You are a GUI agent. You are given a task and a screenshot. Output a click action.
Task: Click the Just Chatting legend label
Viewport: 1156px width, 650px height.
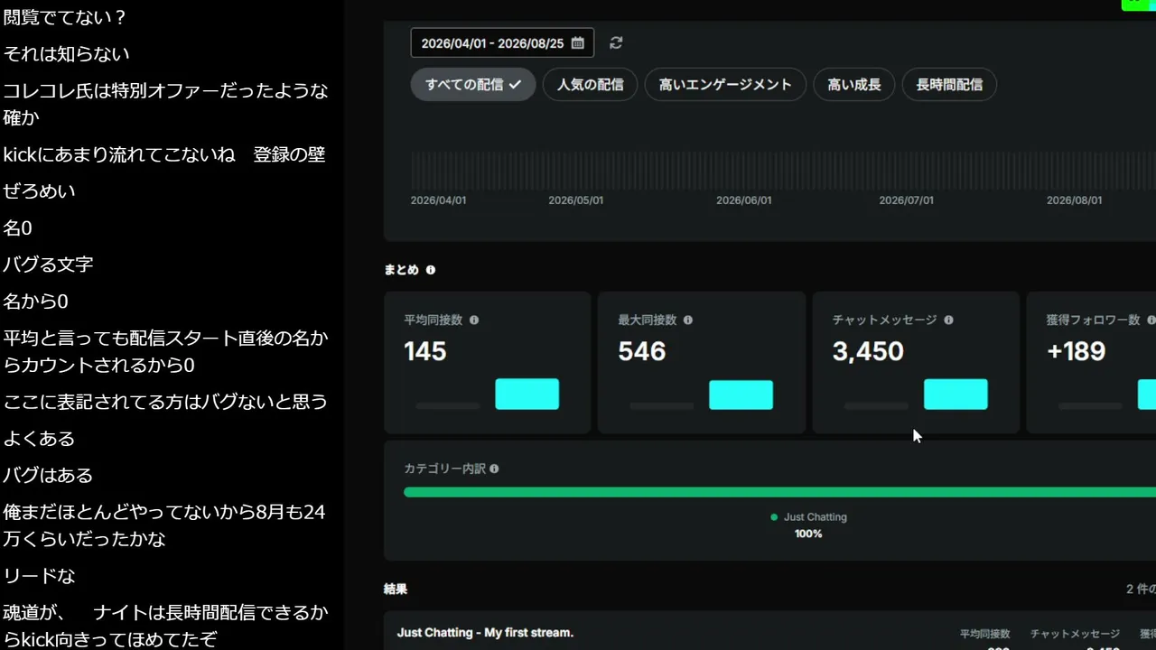coord(815,517)
